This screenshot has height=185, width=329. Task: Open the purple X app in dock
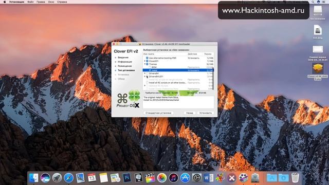pyautogui.click(x=232, y=178)
